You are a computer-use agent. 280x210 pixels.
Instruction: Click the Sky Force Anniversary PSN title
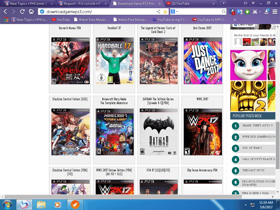tap(202, 170)
